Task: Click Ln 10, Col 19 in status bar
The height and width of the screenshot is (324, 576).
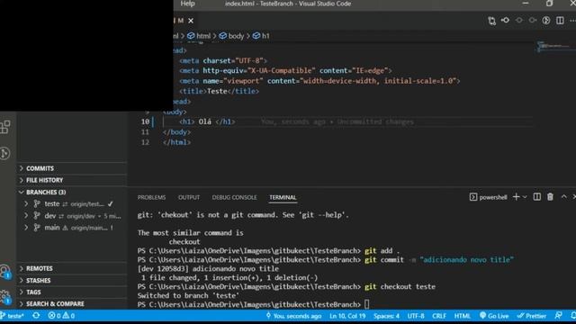Action: (347, 316)
